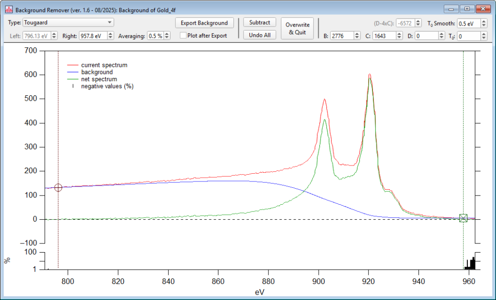Focus the B parameter input field

coord(341,36)
